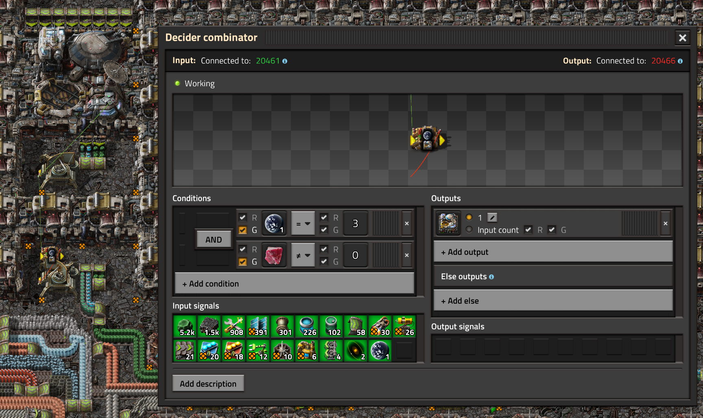Toggle G checkbox left of planet signal
Viewport: 703px width, 418px height.
[243, 230]
